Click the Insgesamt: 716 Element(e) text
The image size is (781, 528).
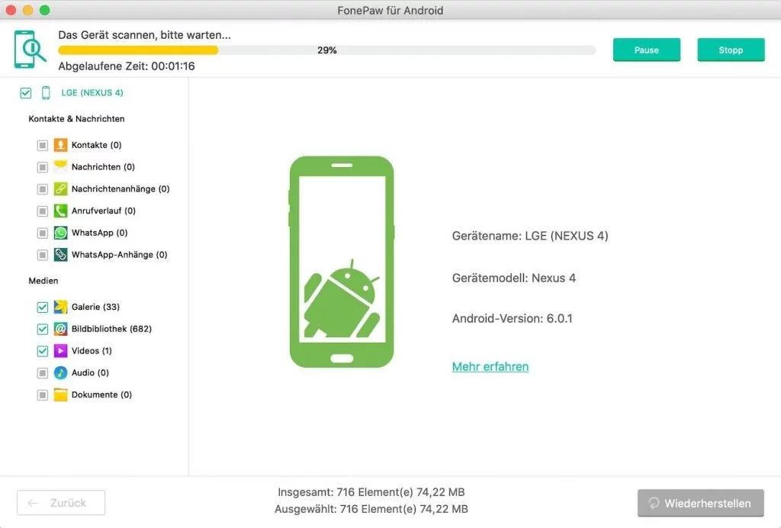pyautogui.click(x=371, y=492)
